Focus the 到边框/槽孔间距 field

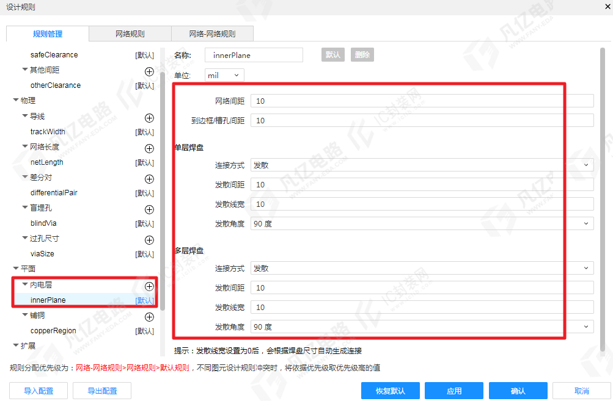point(422,120)
